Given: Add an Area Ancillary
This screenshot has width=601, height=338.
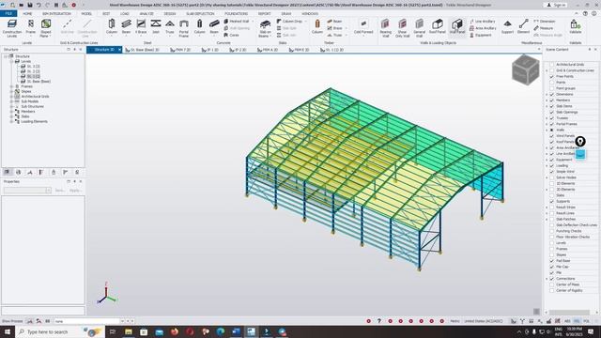Looking at the screenshot, I should (483, 28).
